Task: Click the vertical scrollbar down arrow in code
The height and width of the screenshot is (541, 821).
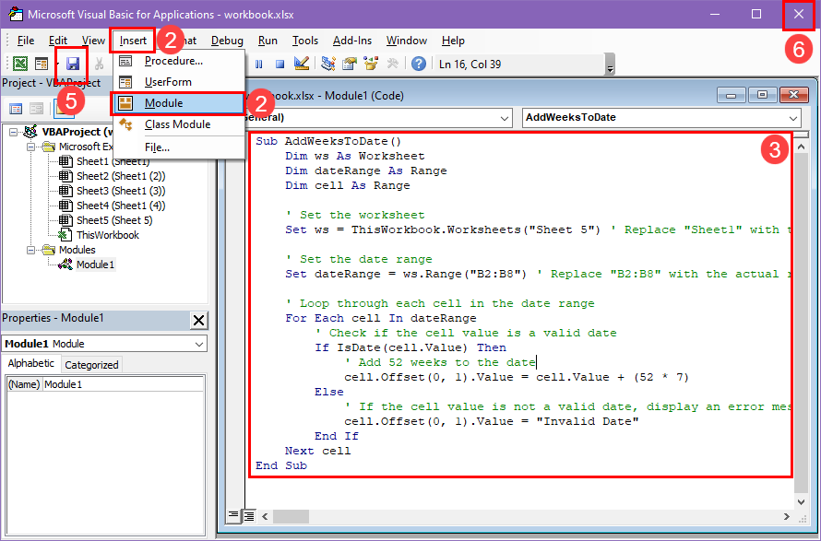Action: click(801, 501)
